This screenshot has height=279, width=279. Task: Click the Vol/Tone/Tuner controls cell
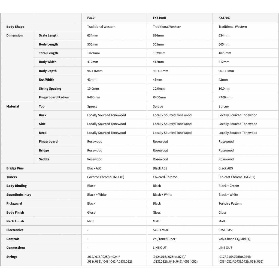(x=164, y=239)
